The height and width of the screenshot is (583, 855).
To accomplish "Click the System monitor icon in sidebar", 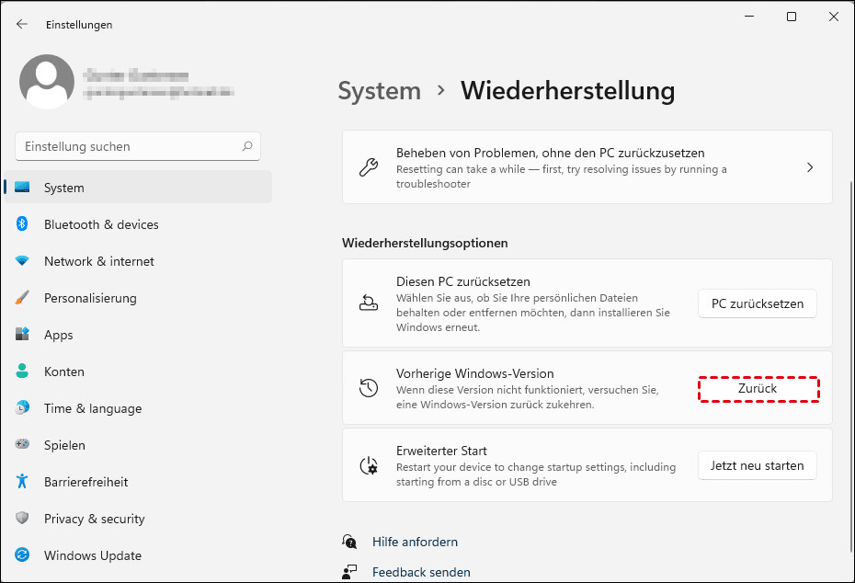I will 22,187.
